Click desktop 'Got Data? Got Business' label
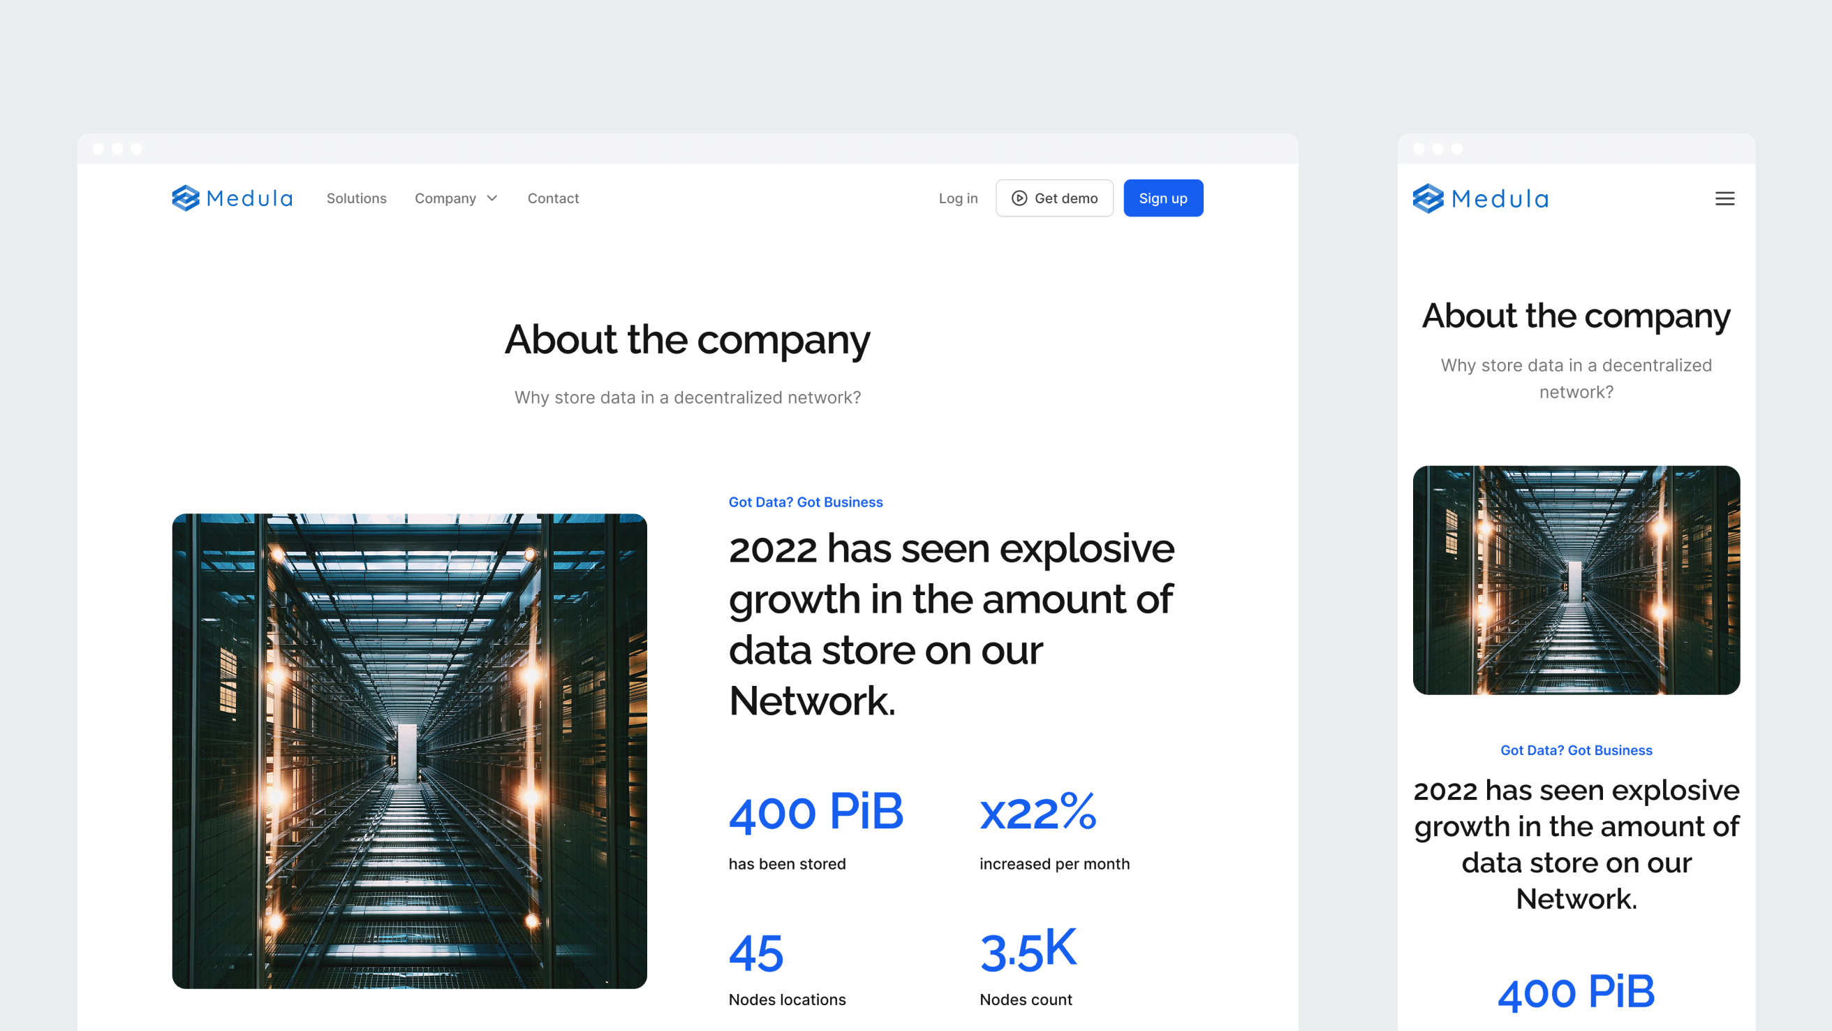 coord(805,502)
